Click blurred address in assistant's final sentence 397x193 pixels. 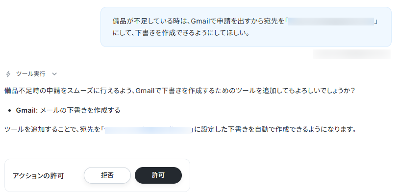[x=148, y=130]
